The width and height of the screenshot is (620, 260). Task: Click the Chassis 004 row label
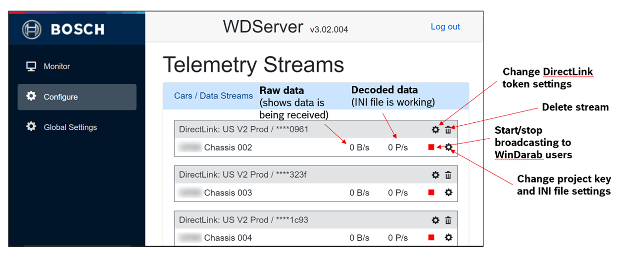pyautogui.click(x=228, y=238)
